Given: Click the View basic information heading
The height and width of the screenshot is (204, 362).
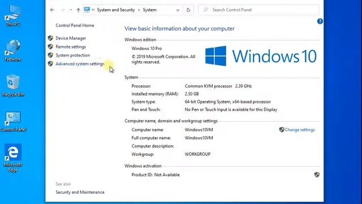Looking at the screenshot, I should (179, 29).
